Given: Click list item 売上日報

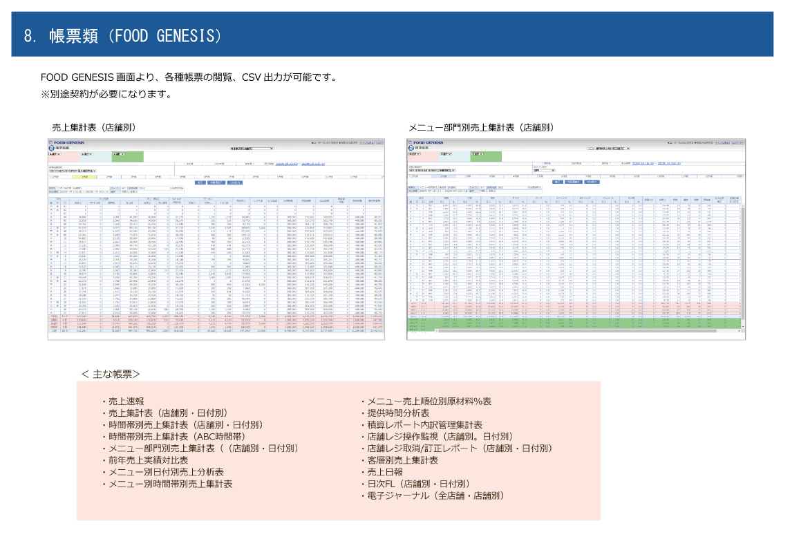Looking at the screenshot, I should [385, 472].
